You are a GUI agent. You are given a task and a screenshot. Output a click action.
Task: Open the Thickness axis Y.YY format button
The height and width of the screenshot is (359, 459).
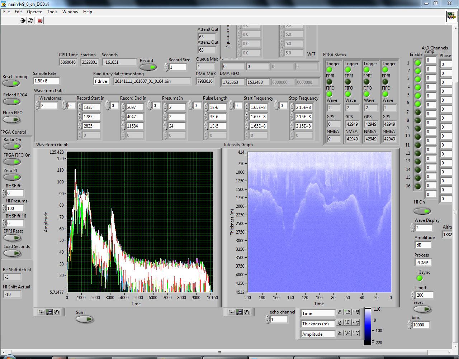pos(355,323)
